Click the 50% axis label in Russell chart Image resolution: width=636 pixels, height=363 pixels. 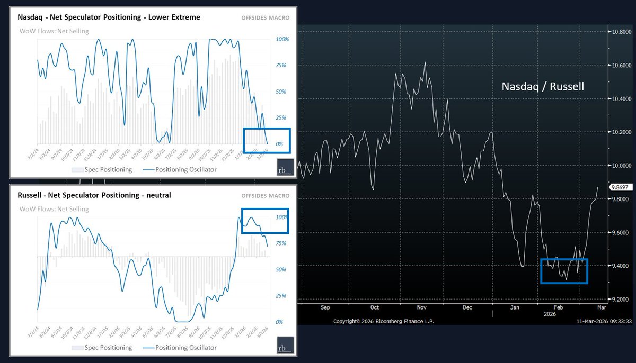tap(280, 269)
